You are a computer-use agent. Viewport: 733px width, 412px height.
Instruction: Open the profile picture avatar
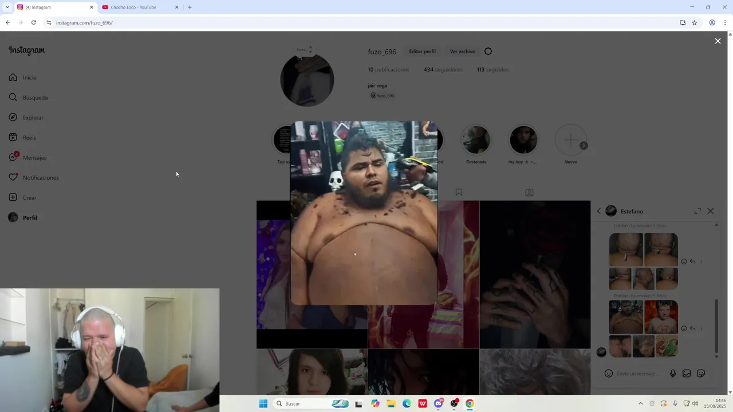(307, 80)
